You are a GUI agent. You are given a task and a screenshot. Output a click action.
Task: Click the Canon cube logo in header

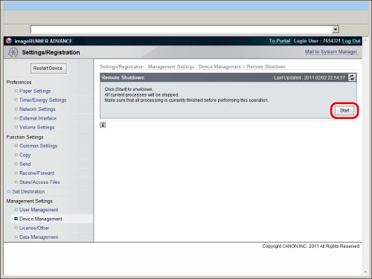9,41
